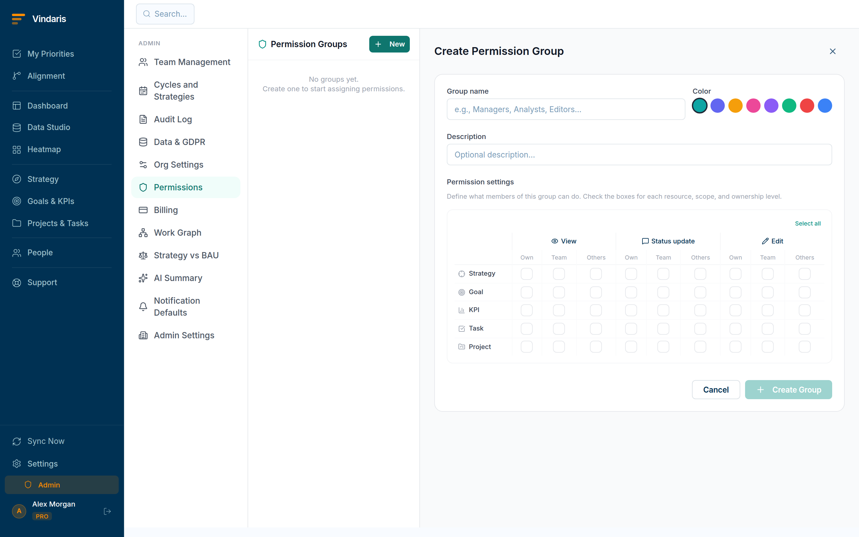
Task: Click the Alignment branch icon
Action: coord(17,76)
